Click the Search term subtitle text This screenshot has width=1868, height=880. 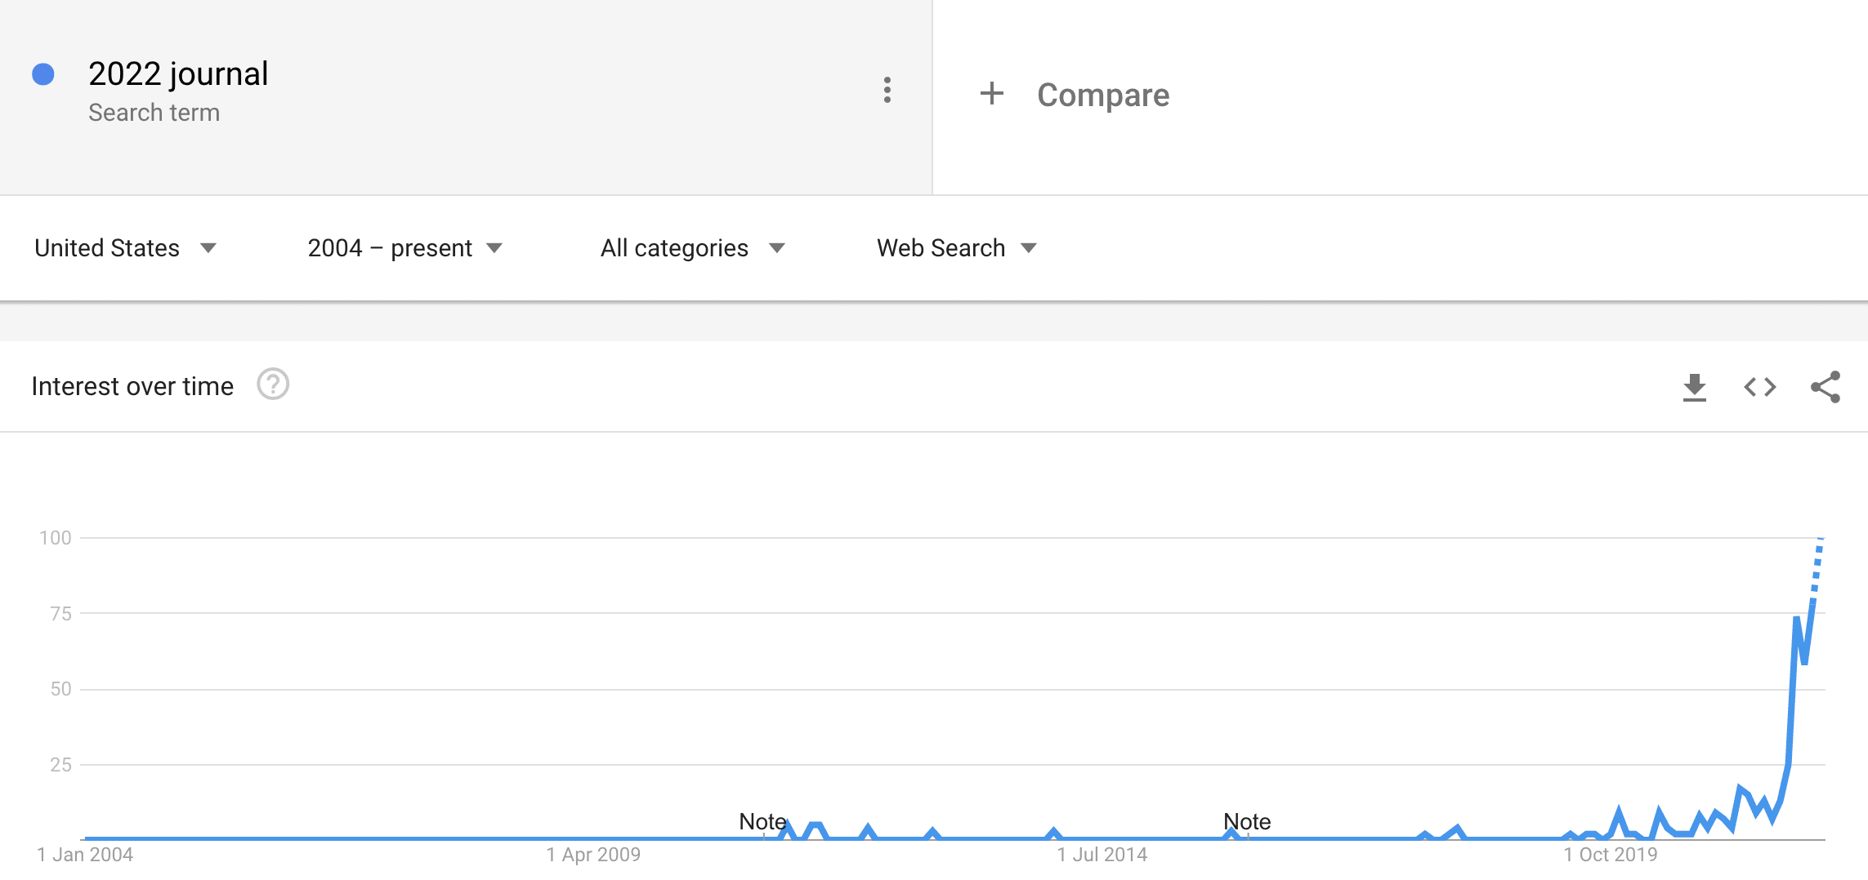[154, 113]
